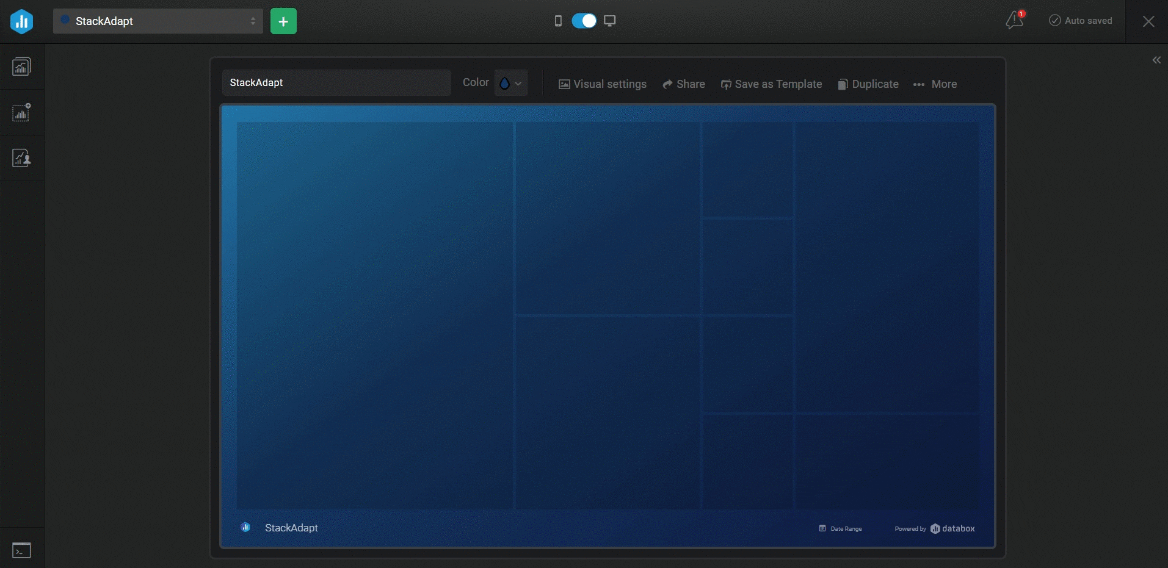Image resolution: width=1168 pixels, height=568 pixels.
Task: Collapse the right side panel chevron
Action: [x=1156, y=60]
